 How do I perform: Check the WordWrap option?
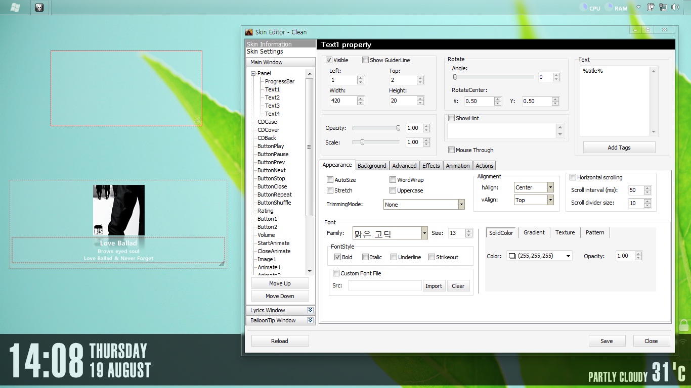[393, 180]
